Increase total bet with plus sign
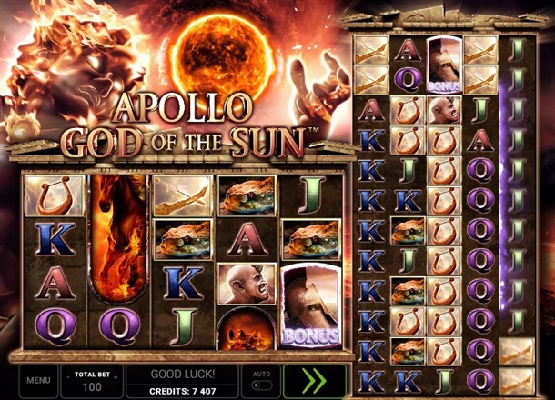 click(x=116, y=377)
